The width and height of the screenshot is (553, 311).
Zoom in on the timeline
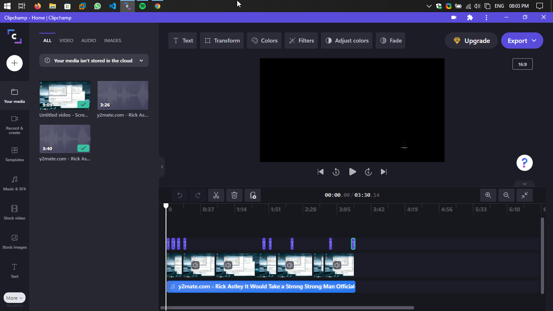488,195
